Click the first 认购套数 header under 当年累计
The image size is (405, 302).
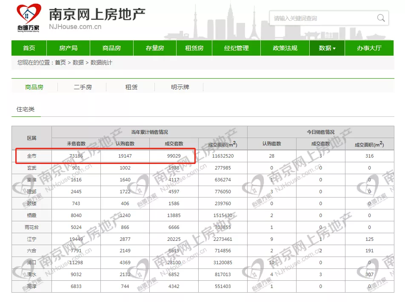point(125,144)
